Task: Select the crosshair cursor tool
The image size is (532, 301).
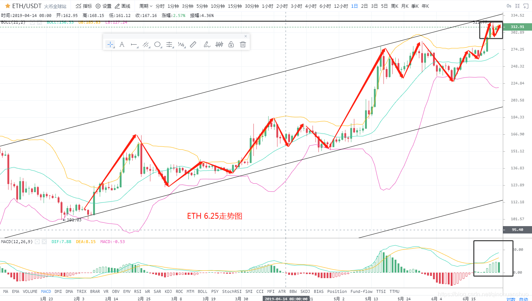Action: pyautogui.click(x=110, y=45)
